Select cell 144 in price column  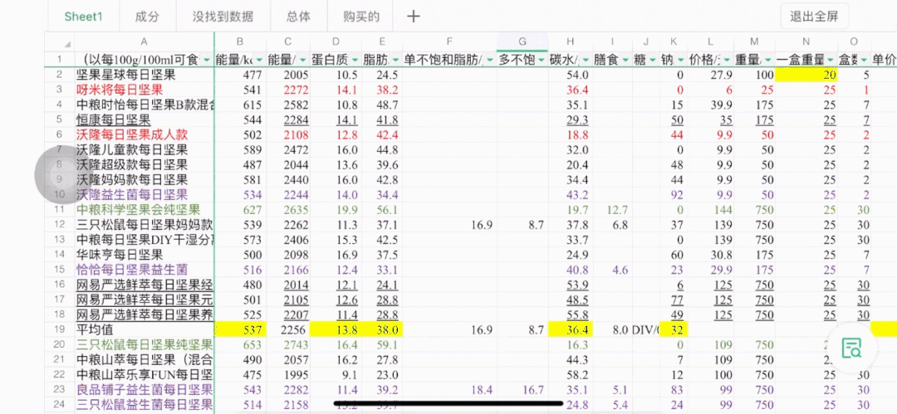tap(710, 209)
